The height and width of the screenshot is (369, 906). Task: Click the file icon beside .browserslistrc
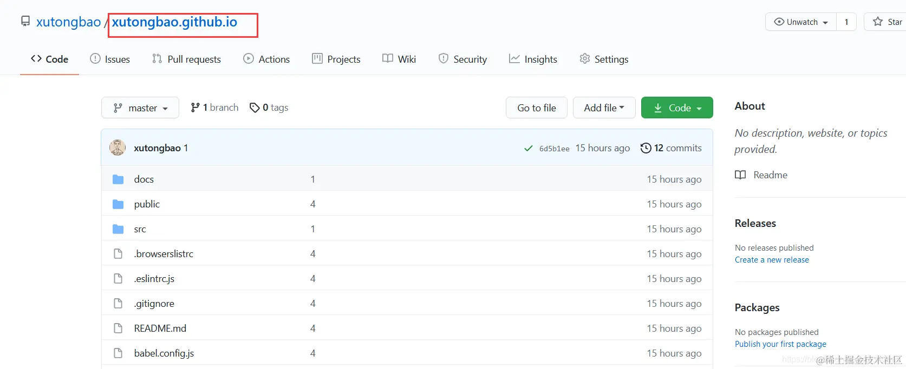(x=118, y=253)
